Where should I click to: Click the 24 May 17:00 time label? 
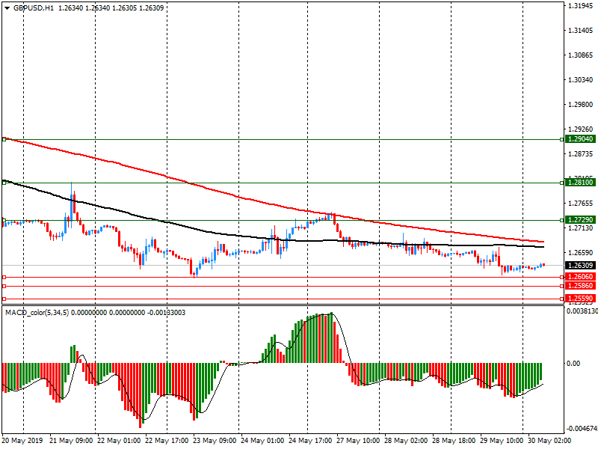[310, 442]
